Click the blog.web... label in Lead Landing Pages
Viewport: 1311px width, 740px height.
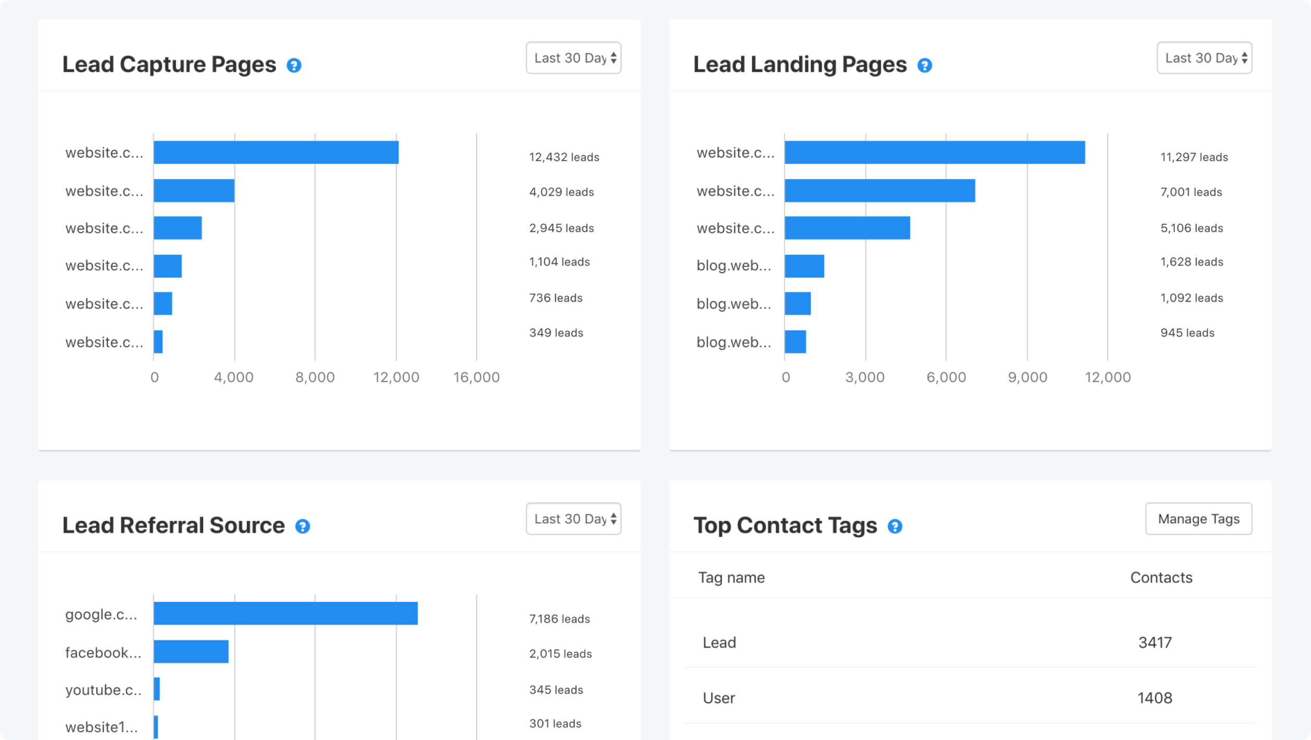pyautogui.click(x=734, y=266)
